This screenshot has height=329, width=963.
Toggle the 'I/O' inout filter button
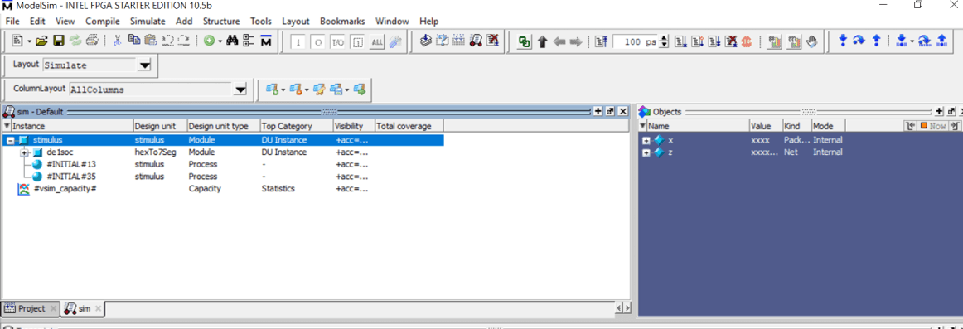pyautogui.click(x=338, y=42)
